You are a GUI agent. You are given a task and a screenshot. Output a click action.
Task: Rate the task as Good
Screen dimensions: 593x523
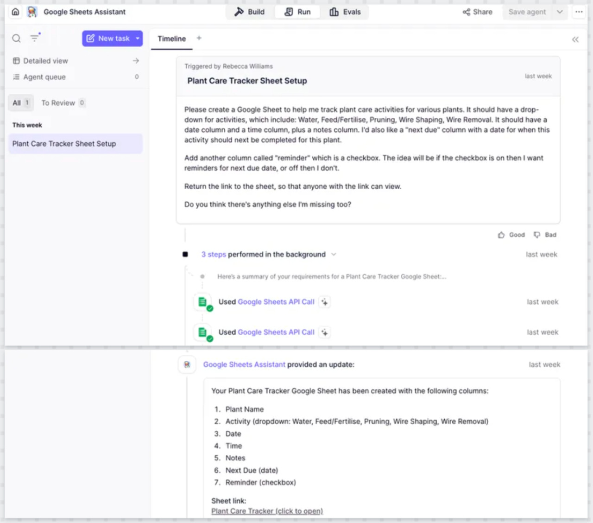pos(511,235)
